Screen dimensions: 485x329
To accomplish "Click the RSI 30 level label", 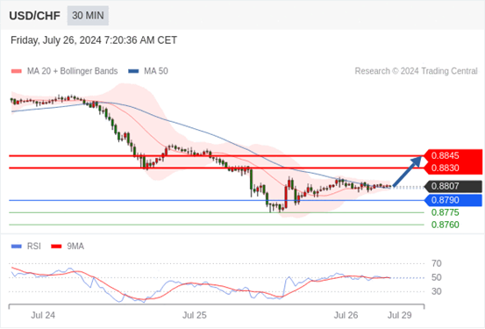I will click(437, 291).
